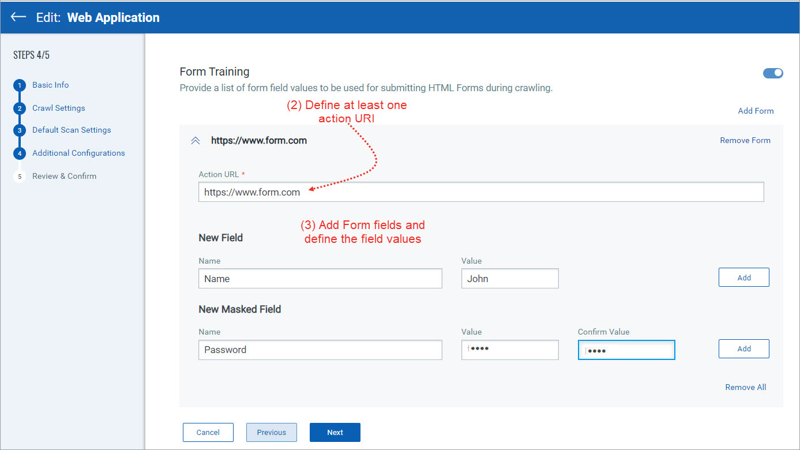Select the Confirm Value masked input
Screen dimensions: 800x450
(x=626, y=350)
